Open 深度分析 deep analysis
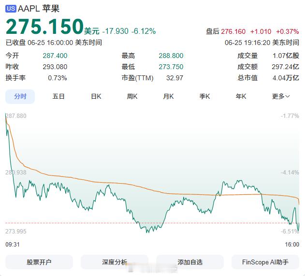Image resolution: width=305 pixels, height=276 pixels. pos(115,262)
